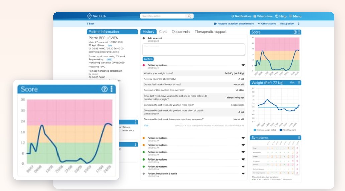Click the Score chart in the right panel
Viewport: 345px width, 191px height.
click(x=277, y=54)
